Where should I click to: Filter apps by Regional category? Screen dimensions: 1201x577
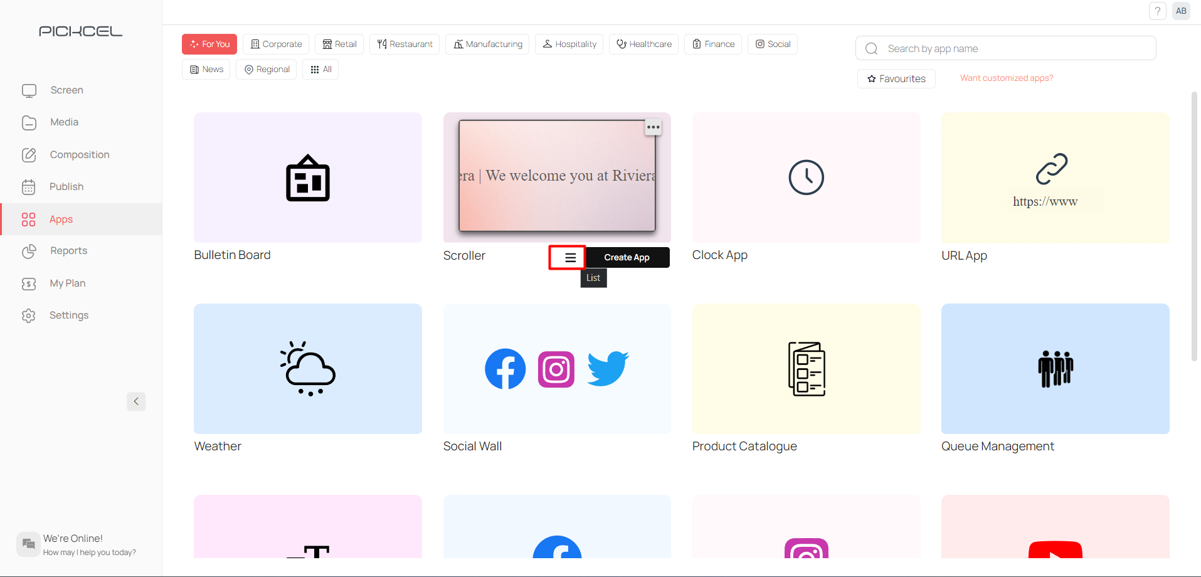click(267, 69)
